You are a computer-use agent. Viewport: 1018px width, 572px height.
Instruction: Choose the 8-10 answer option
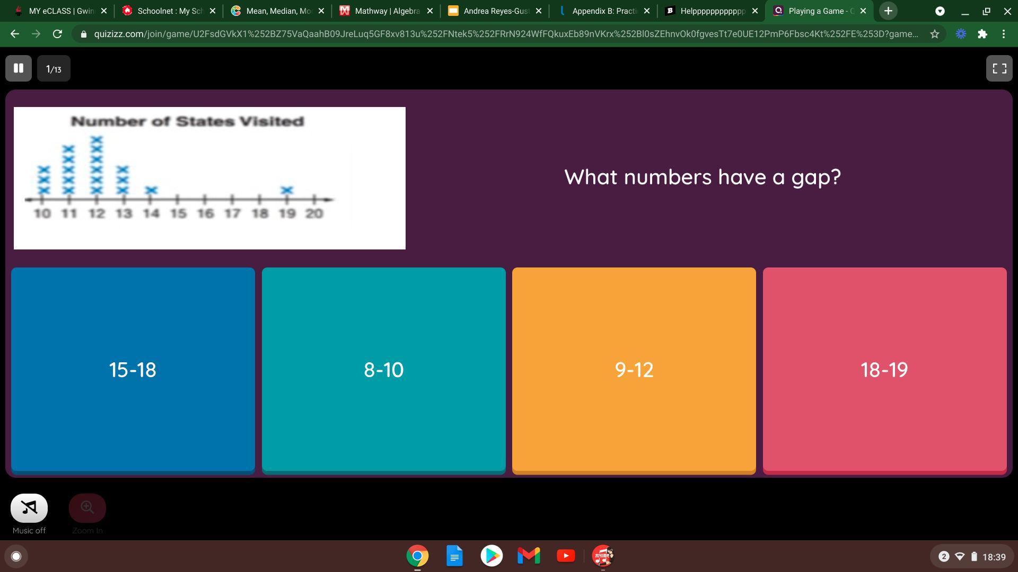pos(383,369)
